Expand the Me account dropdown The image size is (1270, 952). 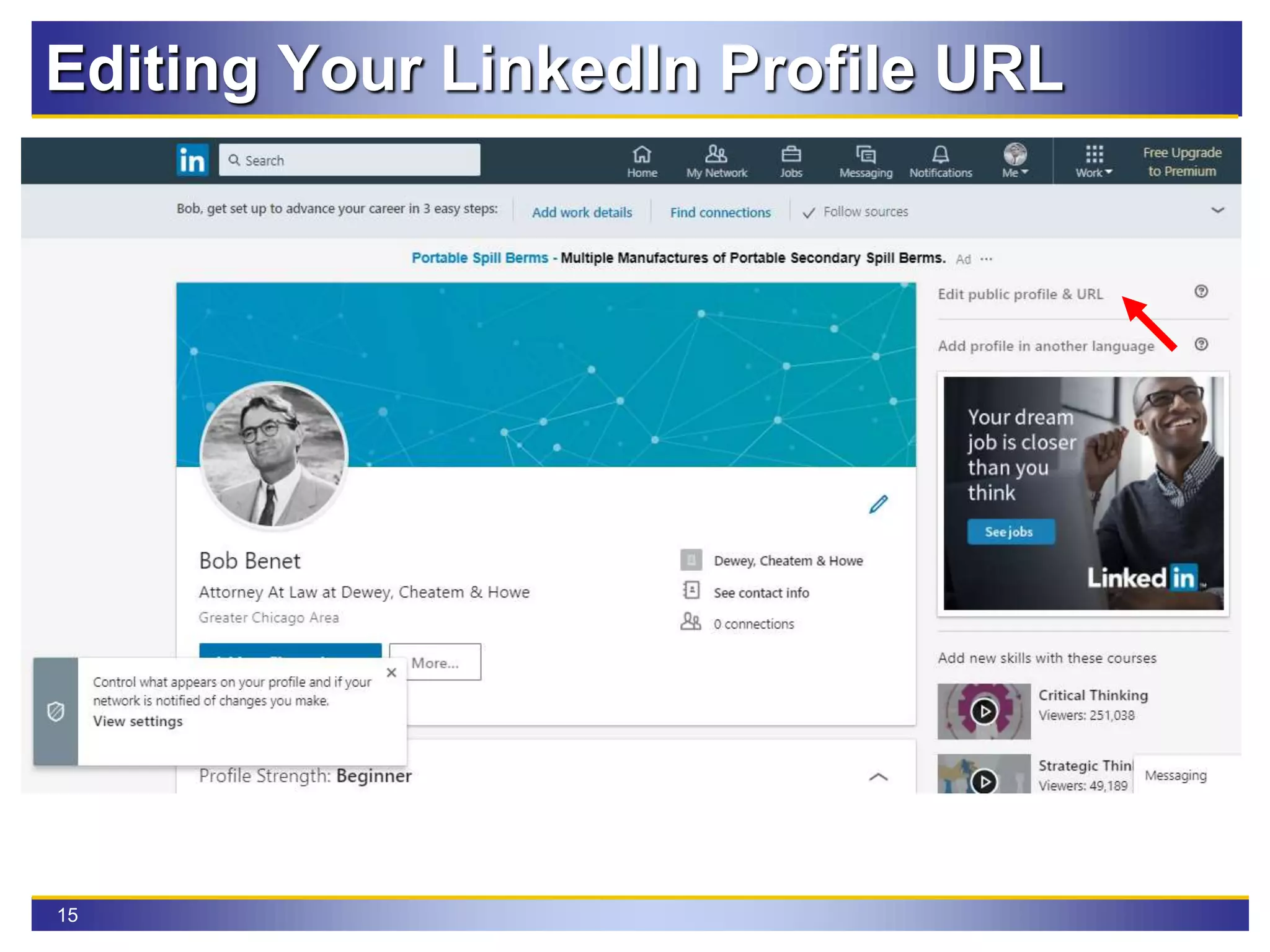tap(1015, 161)
